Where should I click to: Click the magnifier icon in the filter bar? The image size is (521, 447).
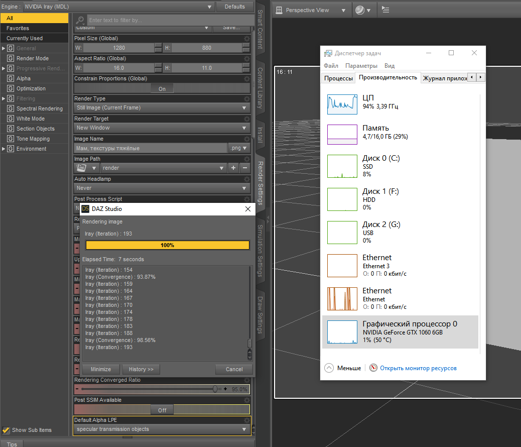point(80,20)
